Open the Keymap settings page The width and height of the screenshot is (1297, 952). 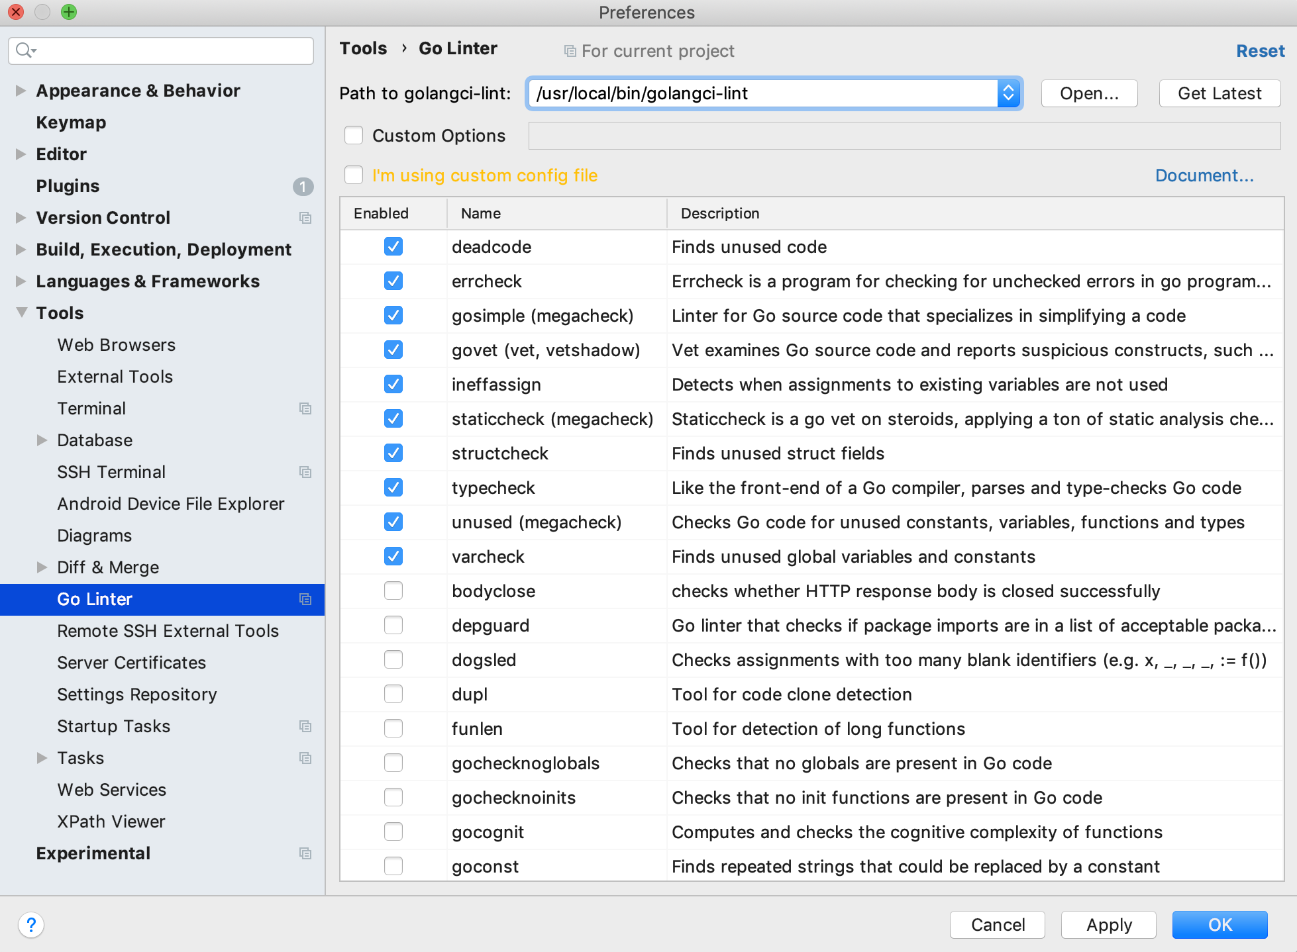coord(71,122)
